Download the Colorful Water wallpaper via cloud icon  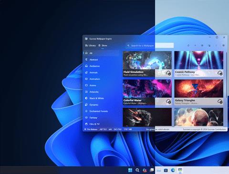(x=168, y=102)
